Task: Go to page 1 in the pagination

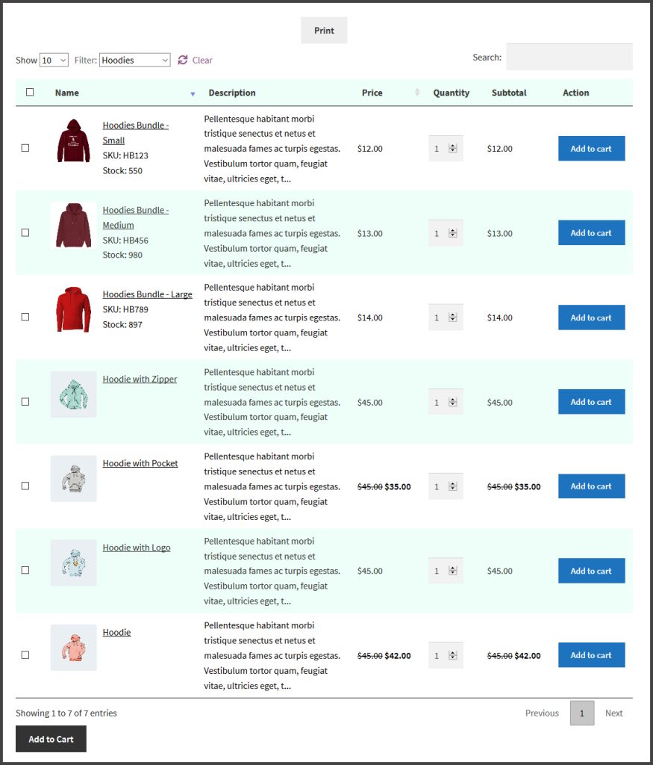Action: tap(582, 713)
